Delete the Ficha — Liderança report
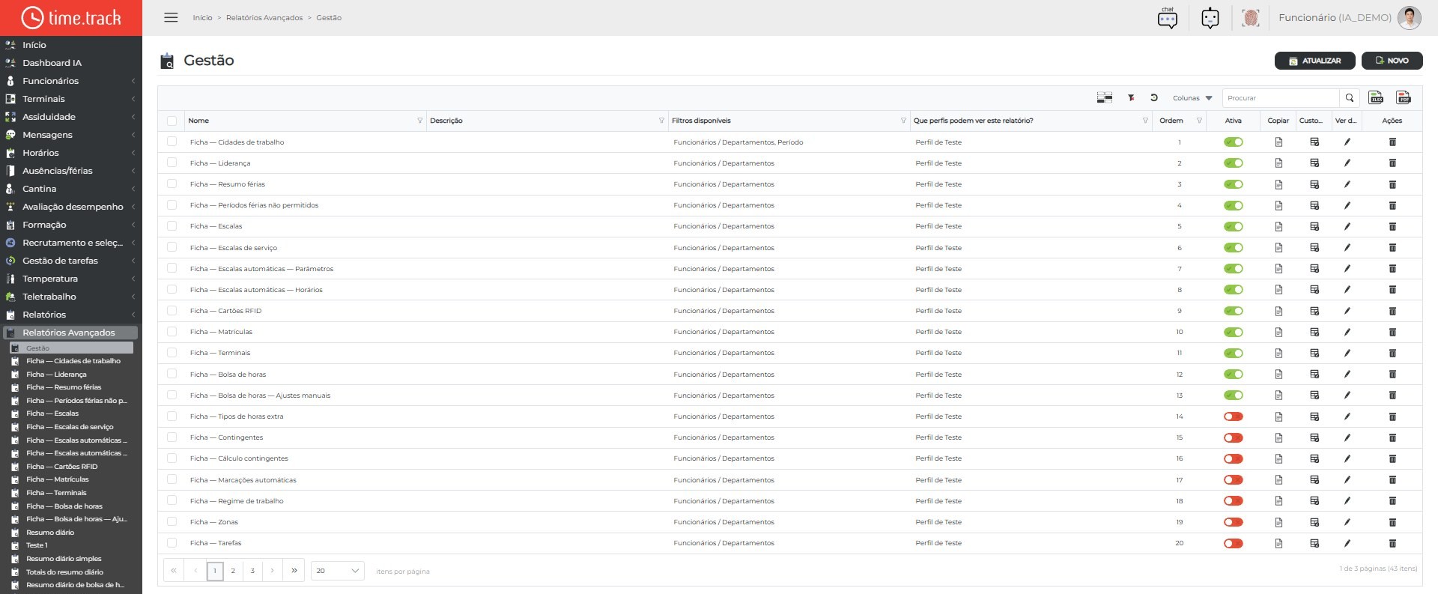The image size is (1438, 594). (1392, 163)
